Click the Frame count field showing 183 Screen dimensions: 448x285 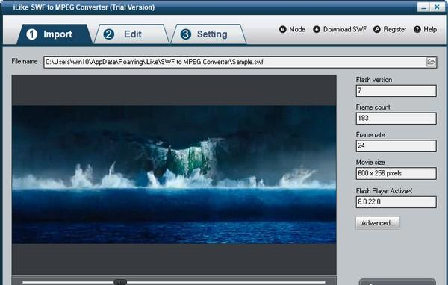396,118
